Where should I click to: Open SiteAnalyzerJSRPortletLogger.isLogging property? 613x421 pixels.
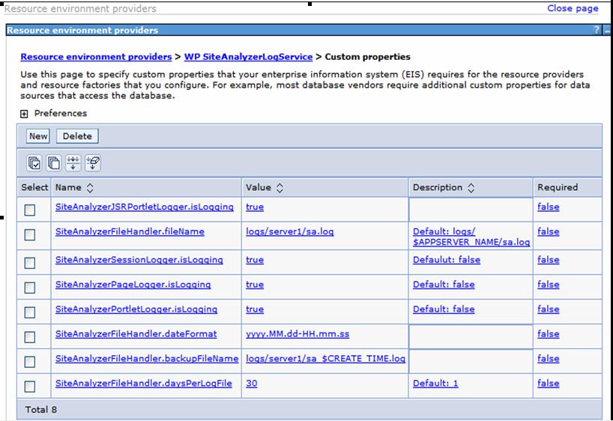pyautogui.click(x=145, y=207)
